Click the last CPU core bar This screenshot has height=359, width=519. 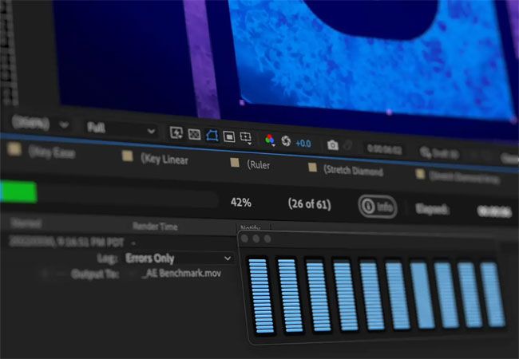(x=493, y=294)
